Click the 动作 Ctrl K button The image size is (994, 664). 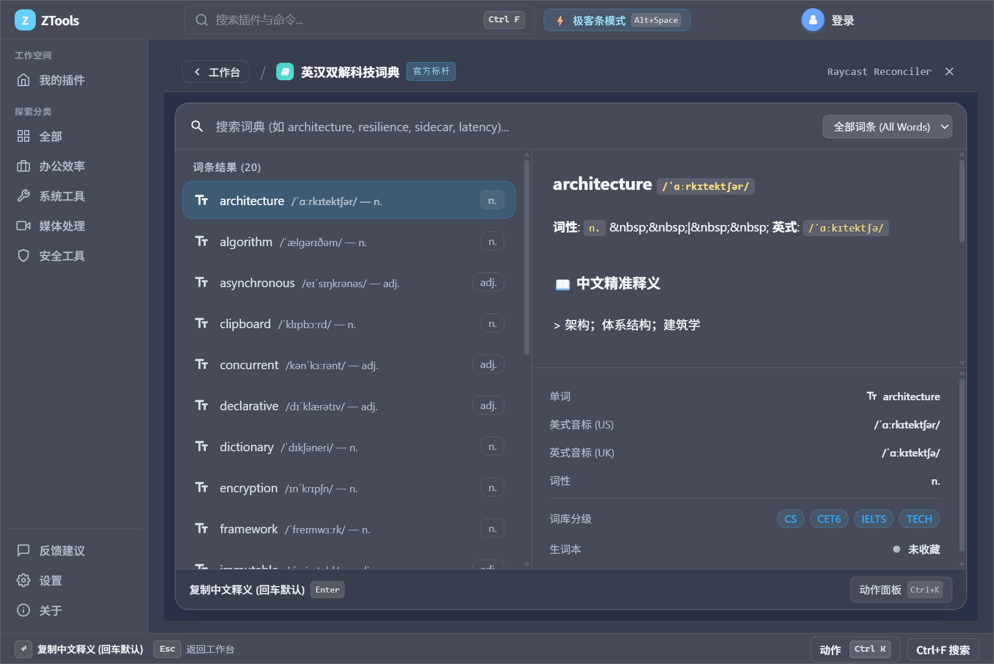tap(855, 649)
